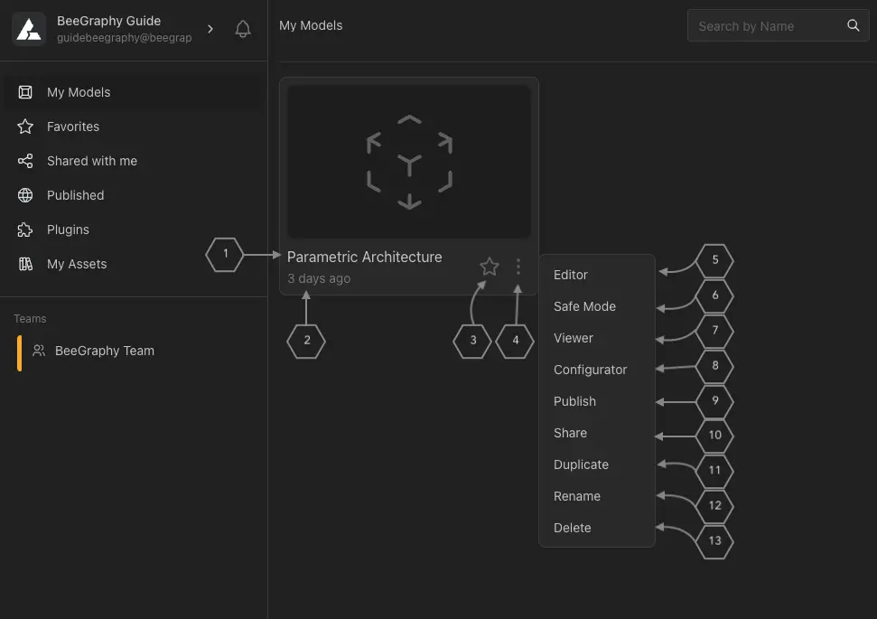Click the BeeGraphy logo icon
The height and width of the screenshot is (619, 877).
[x=29, y=29]
